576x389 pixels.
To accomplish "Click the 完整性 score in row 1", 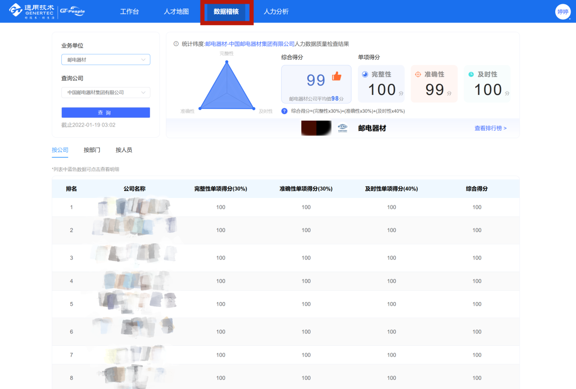I will coord(221,208).
